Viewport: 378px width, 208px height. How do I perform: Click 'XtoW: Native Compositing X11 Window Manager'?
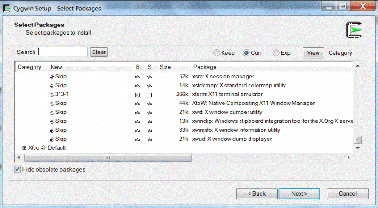[x=253, y=103]
